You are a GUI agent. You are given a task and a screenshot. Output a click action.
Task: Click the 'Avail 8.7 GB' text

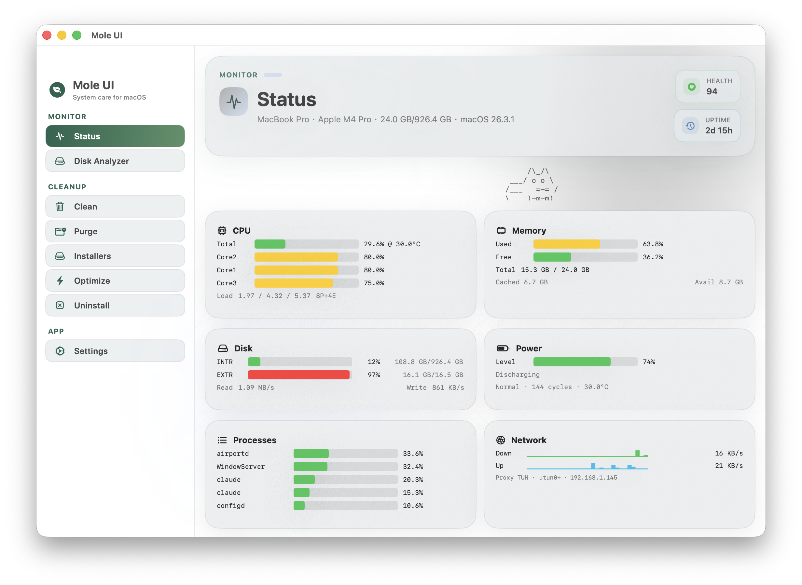click(719, 282)
